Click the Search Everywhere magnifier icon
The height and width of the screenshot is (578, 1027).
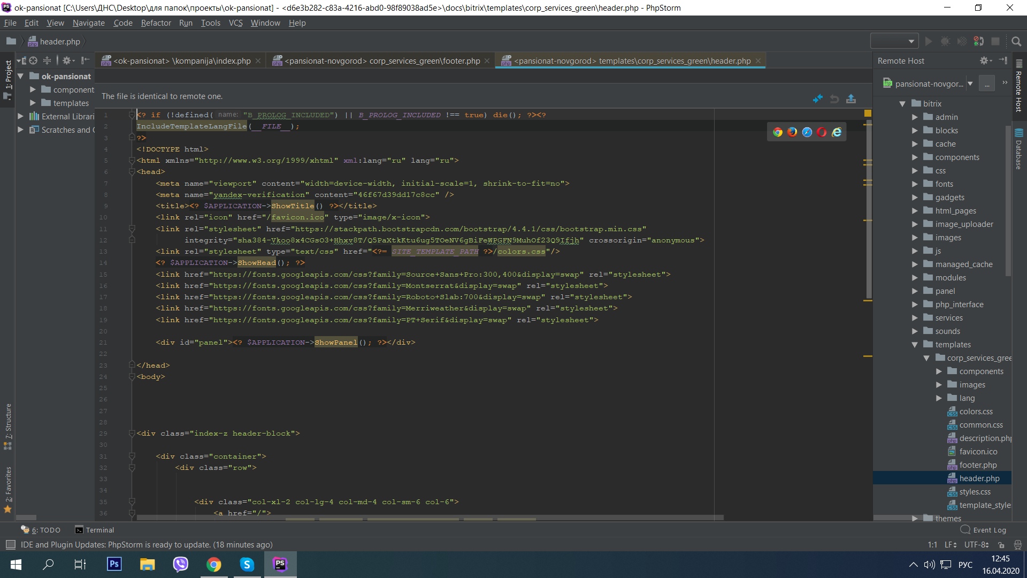coord(1016,41)
